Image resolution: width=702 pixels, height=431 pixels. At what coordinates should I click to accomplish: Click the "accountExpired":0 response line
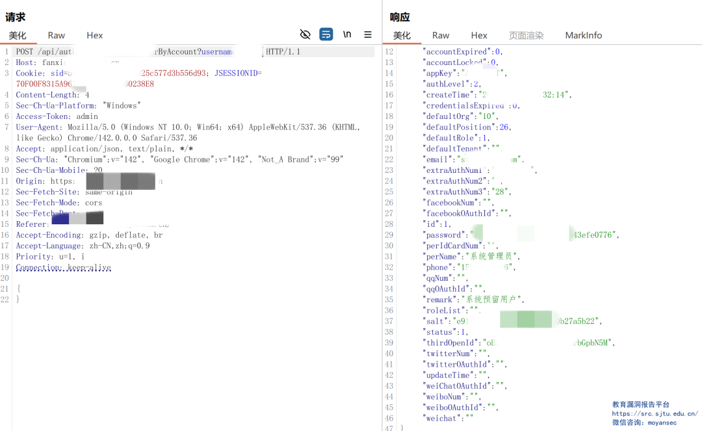point(463,52)
